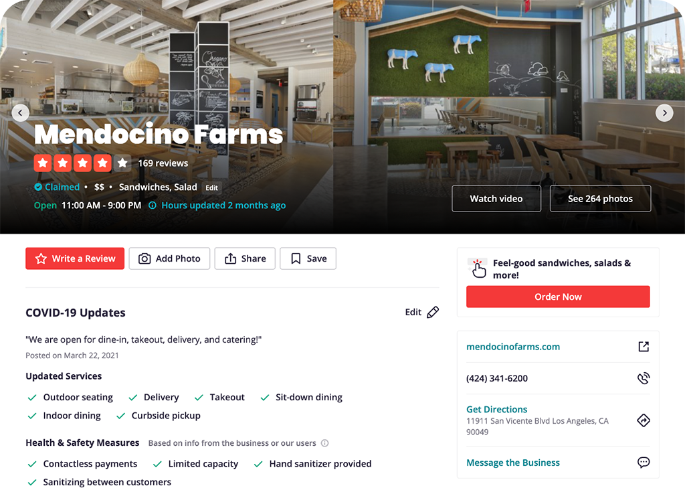The height and width of the screenshot is (488, 685).
Task: Click the red Order Now button
Action: (x=558, y=297)
